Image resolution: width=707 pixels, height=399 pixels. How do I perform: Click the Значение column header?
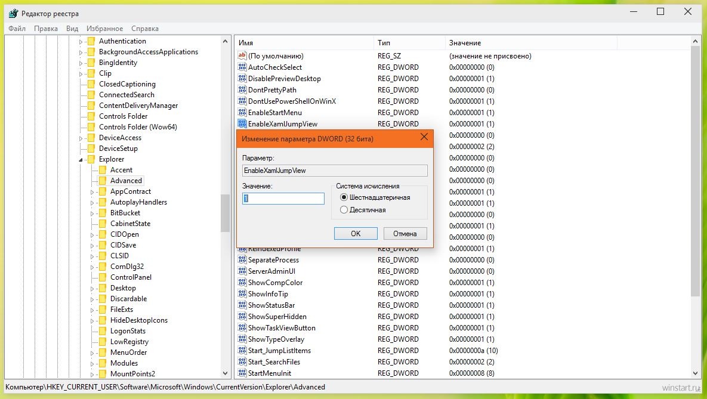(531, 43)
